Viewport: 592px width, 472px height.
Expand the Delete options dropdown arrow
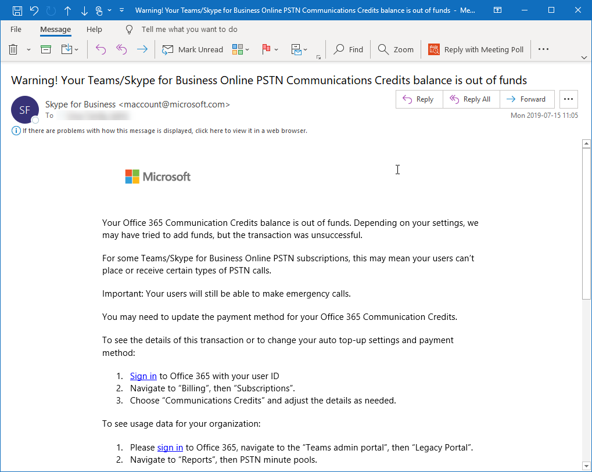point(28,49)
